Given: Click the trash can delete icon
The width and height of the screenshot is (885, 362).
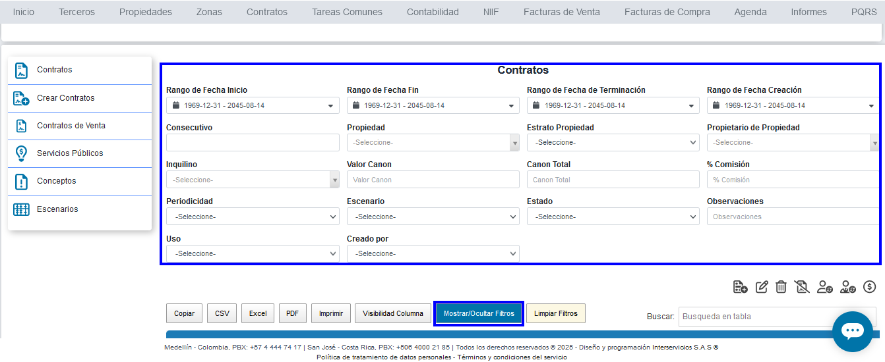Looking at the screenshot, I should [781, 287].
